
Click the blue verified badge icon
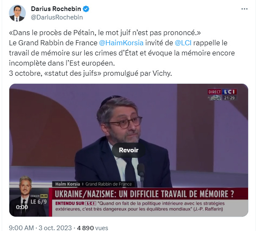pos(86,9)
